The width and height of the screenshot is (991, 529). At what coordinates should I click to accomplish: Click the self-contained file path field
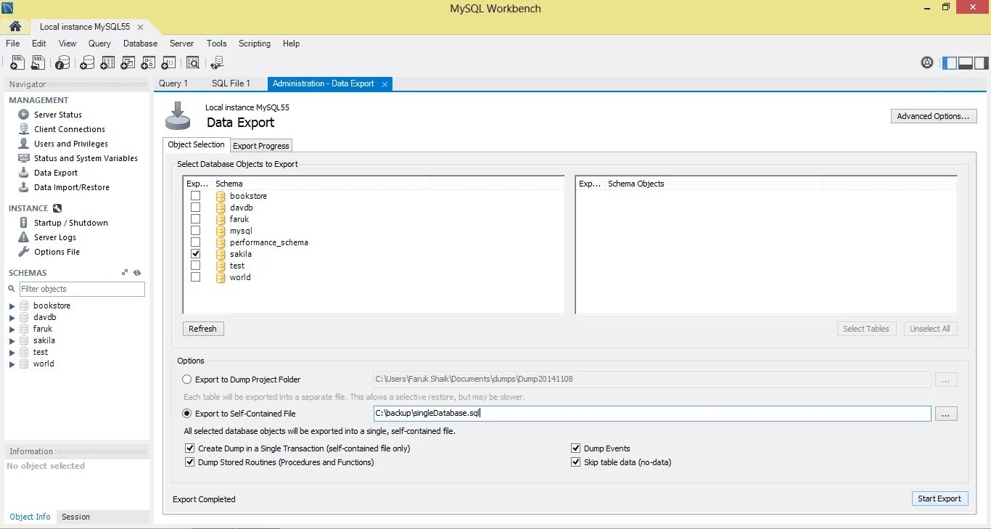(x=651, y=414)
